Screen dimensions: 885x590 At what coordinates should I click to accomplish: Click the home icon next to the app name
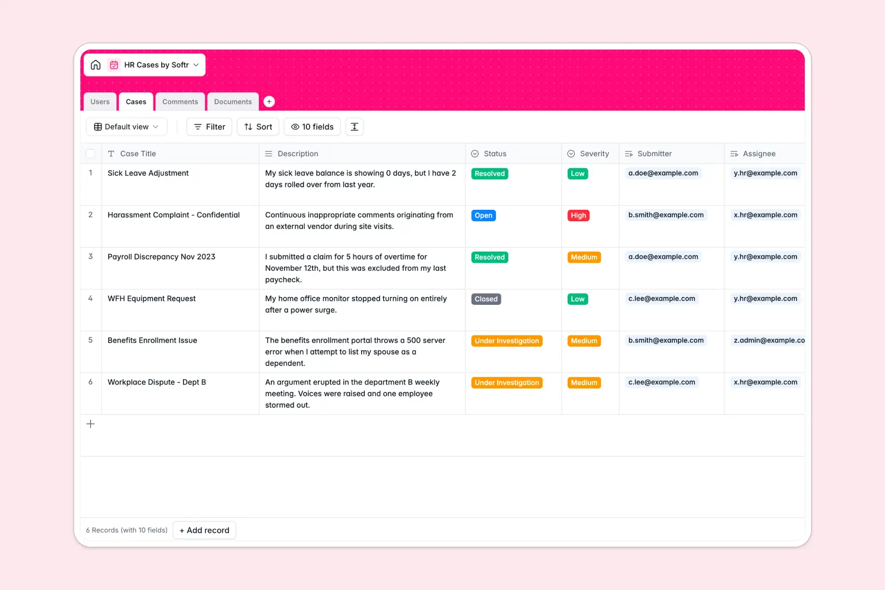point(96,64)
